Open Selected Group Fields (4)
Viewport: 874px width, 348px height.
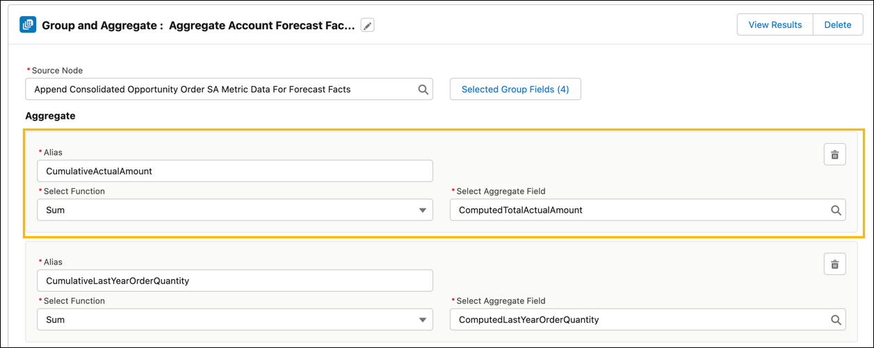(x=515, y=90)
